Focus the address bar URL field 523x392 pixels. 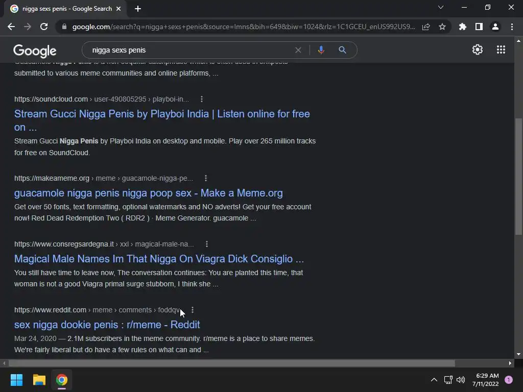(244, 27)
